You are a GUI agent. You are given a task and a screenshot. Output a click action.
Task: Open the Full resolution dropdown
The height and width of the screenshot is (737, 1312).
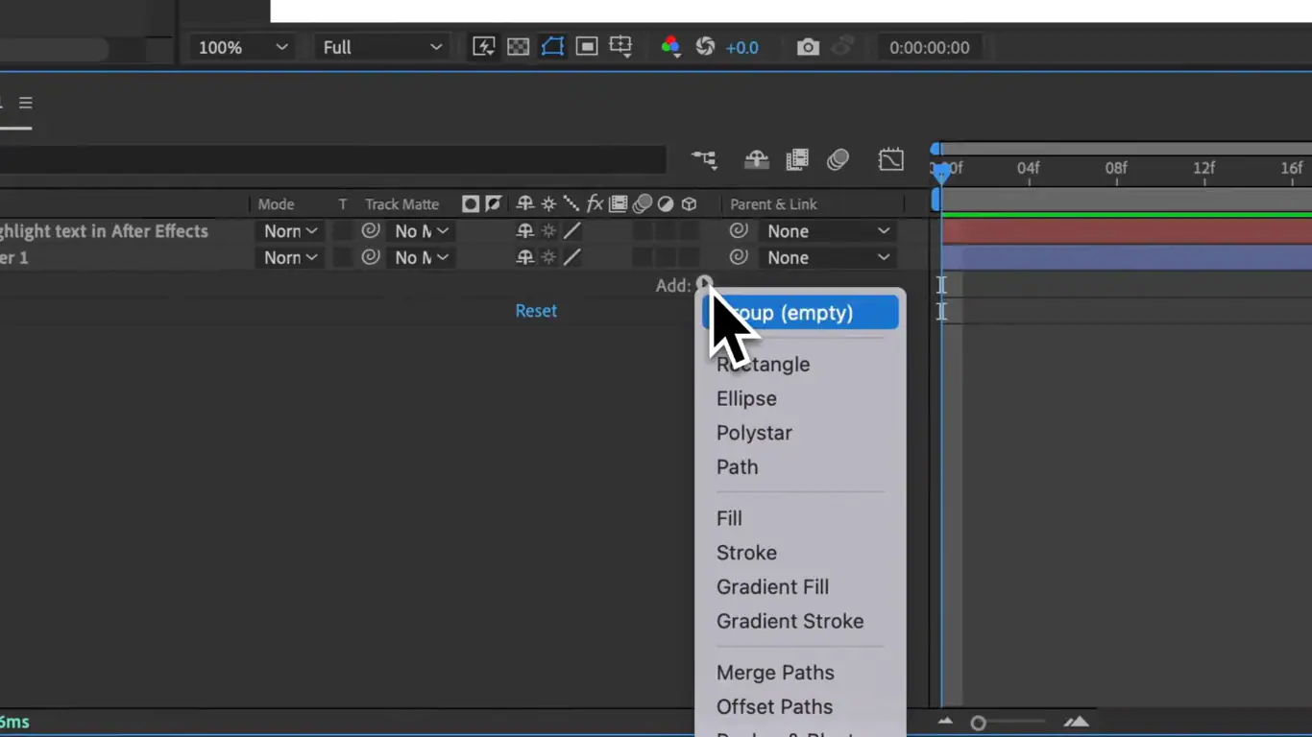(382, 47)
